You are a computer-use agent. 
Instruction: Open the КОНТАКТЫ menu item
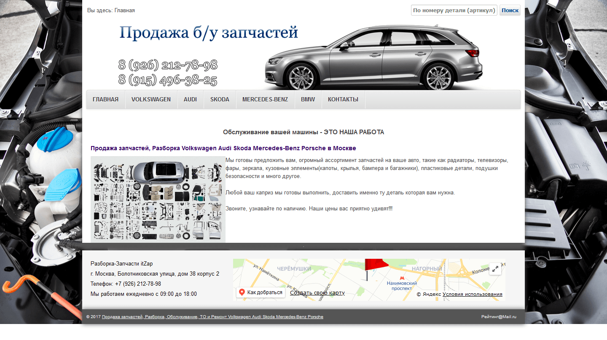point(343,100)
